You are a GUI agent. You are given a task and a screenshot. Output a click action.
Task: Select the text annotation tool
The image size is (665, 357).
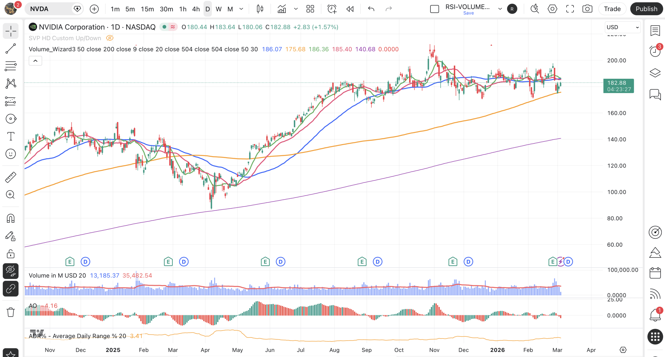pos(11,136)
